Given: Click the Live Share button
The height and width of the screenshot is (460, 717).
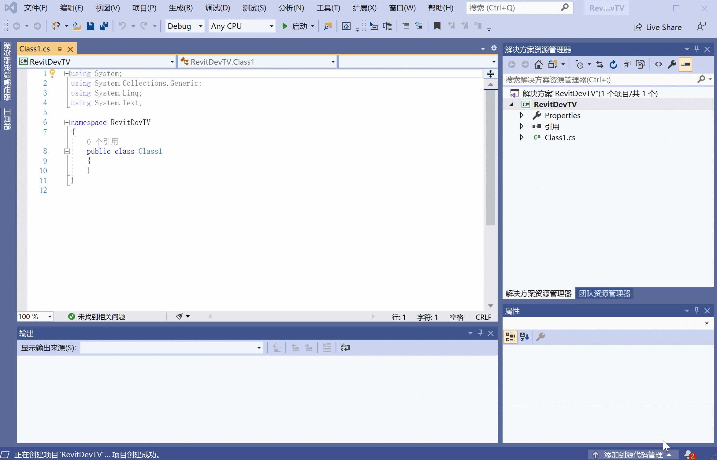Looking at the screenshot, I should tap(657, 27).
